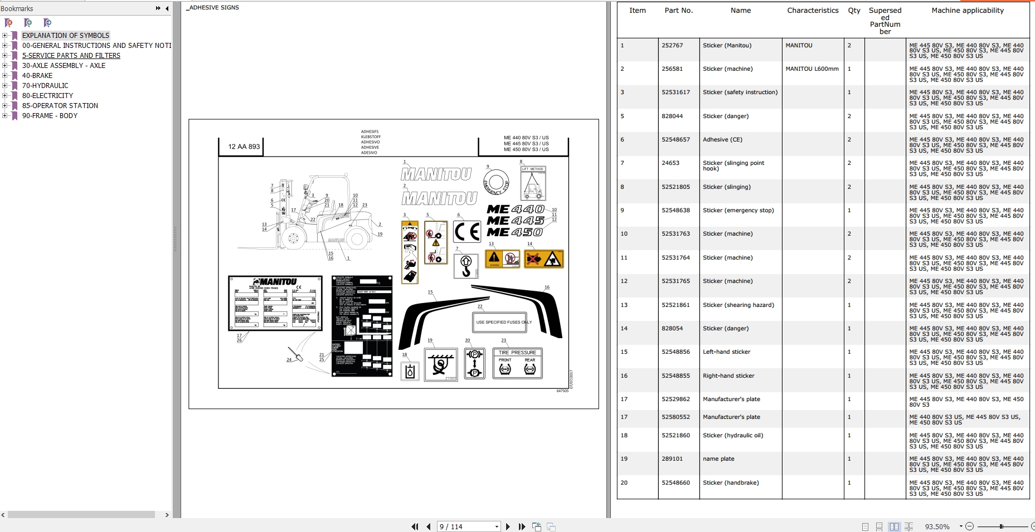The image size is (1035, 532).
Task: Click the bookmarks horizontal scrollbar
Action: pyautogui.click(x=81, y=515)
